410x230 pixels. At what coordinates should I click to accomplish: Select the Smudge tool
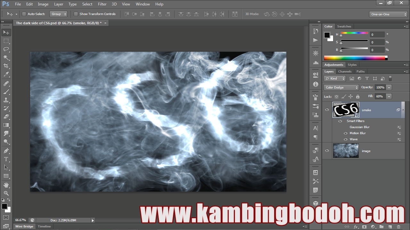click(x=6, y=133)
